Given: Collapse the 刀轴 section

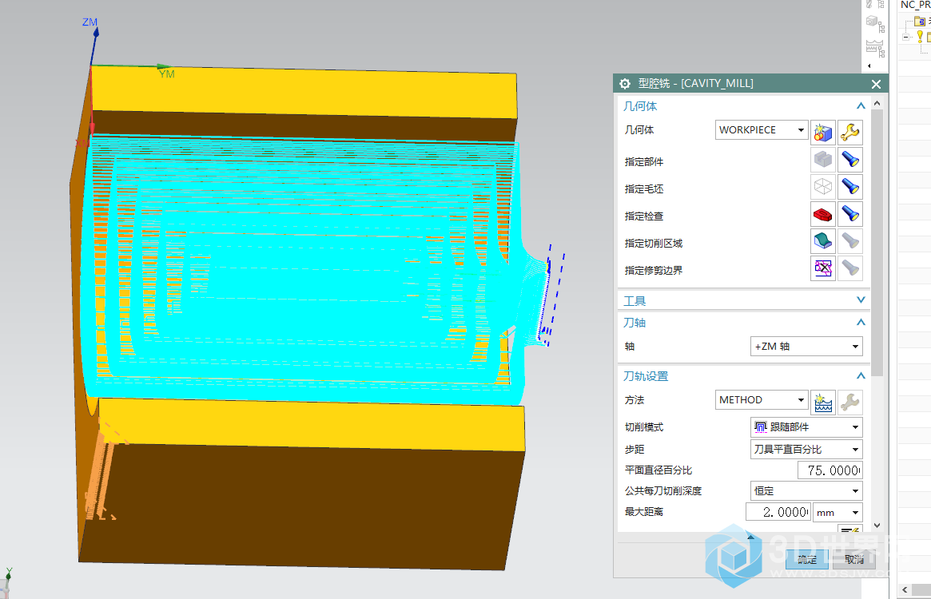Looking at the screenshot, I should click(x=861, y=323).
